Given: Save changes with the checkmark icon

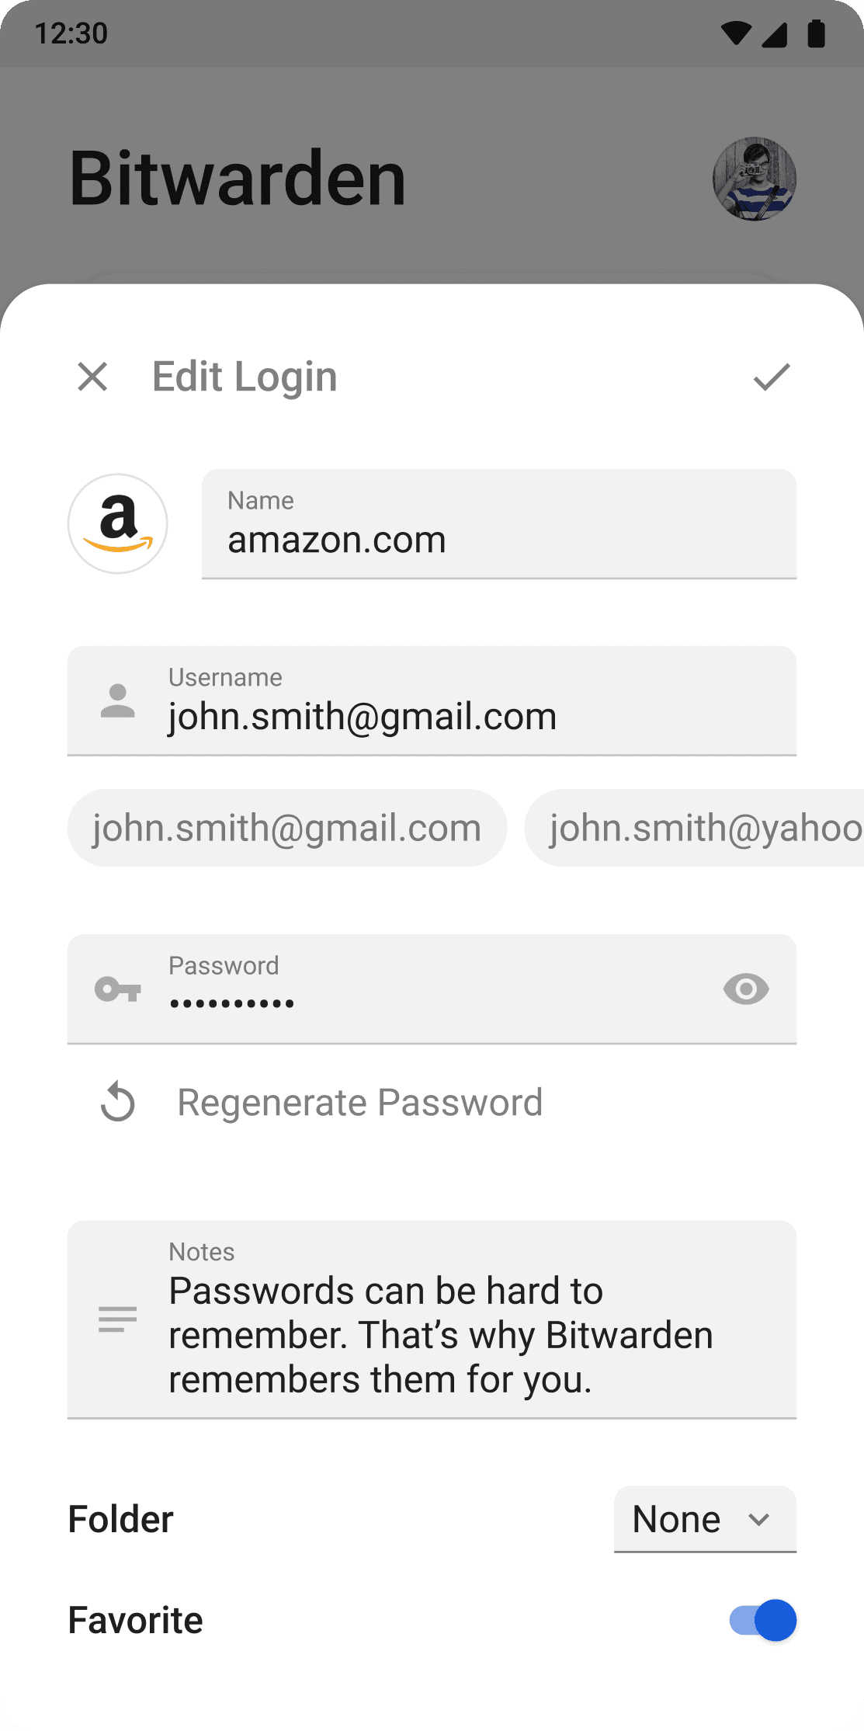Looking at the screenshot, I should (772, 377).
